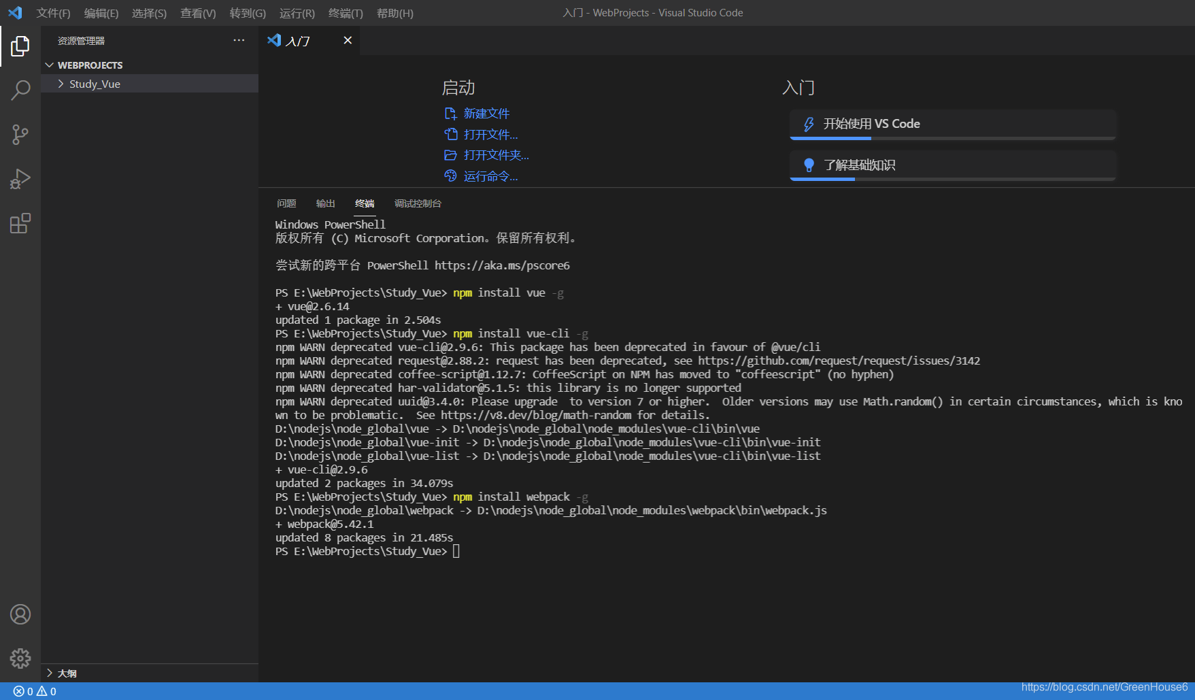Screen dimensions: 1195x700
Task: Open the Source Control view
Action: pos(20,134)
